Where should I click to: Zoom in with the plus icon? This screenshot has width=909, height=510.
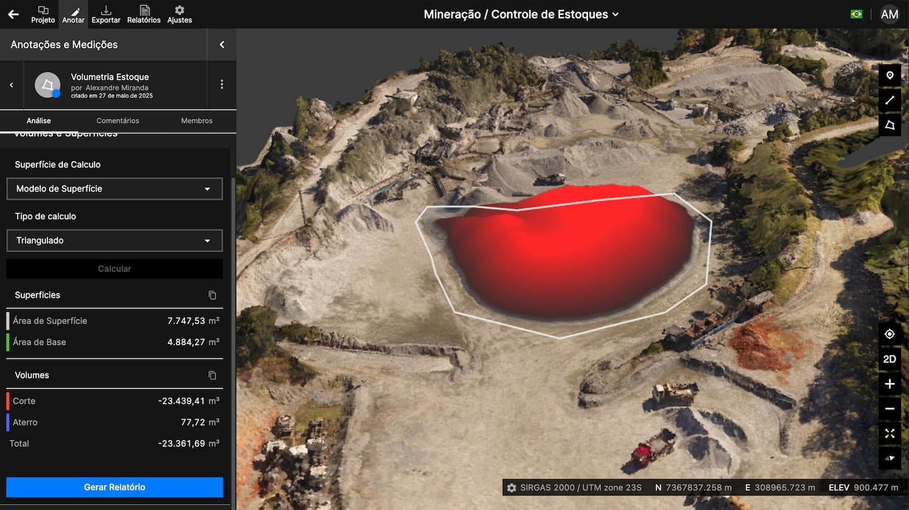(890, 384)
